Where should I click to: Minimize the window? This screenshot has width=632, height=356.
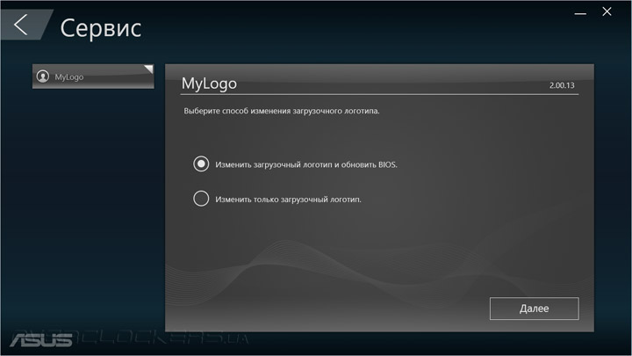tap(580, 13)
